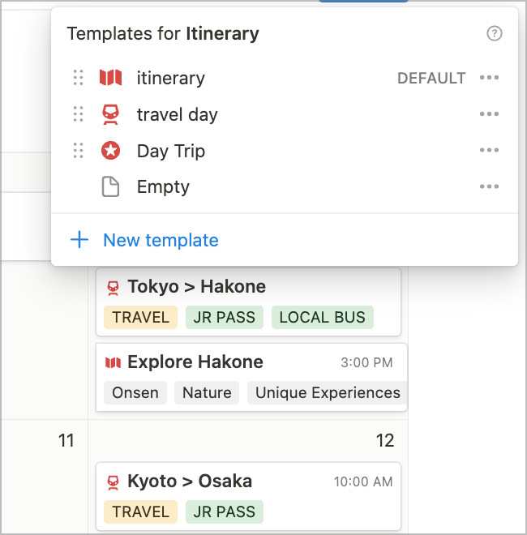Image resolution: width=527 pixels, height=535 pixels.
Task: Click the map icon on Explore Hakone card
Action: [113, 362]
